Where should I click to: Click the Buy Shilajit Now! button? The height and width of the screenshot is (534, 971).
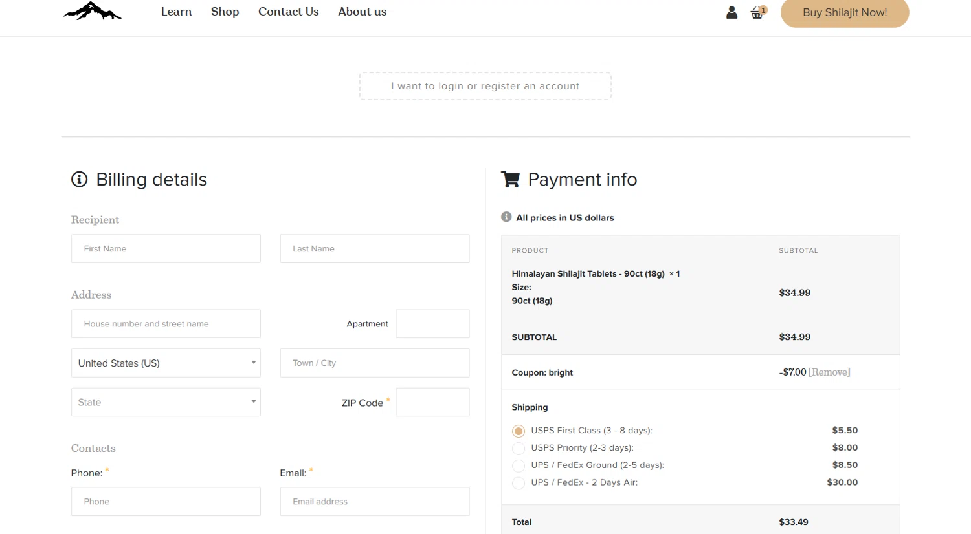pos(845,12)
